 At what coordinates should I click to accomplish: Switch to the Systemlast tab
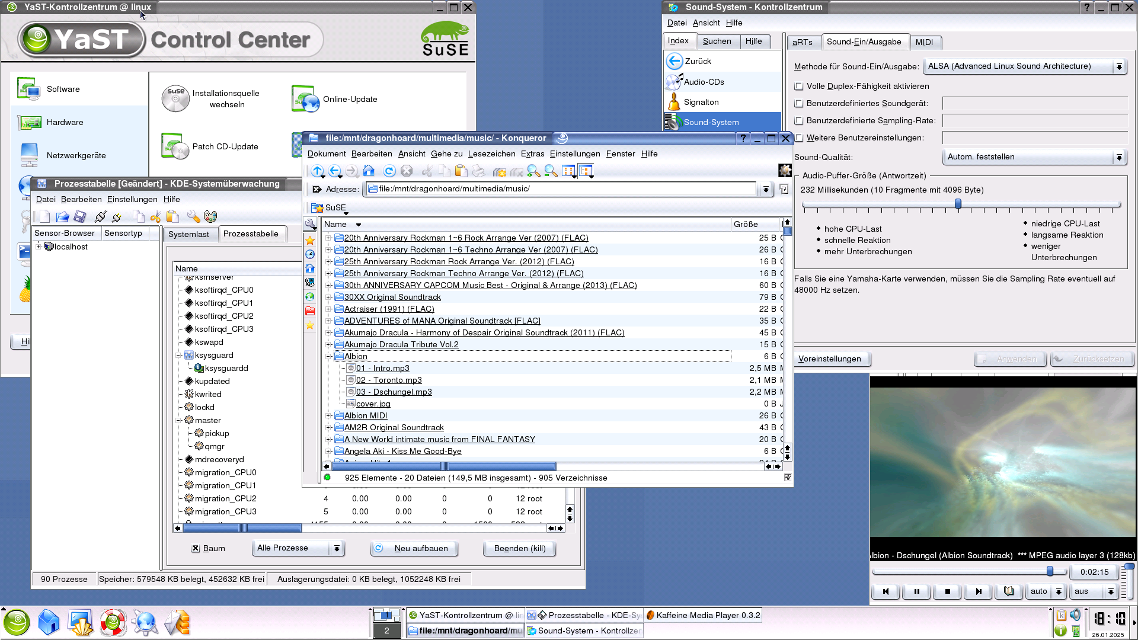188,235
